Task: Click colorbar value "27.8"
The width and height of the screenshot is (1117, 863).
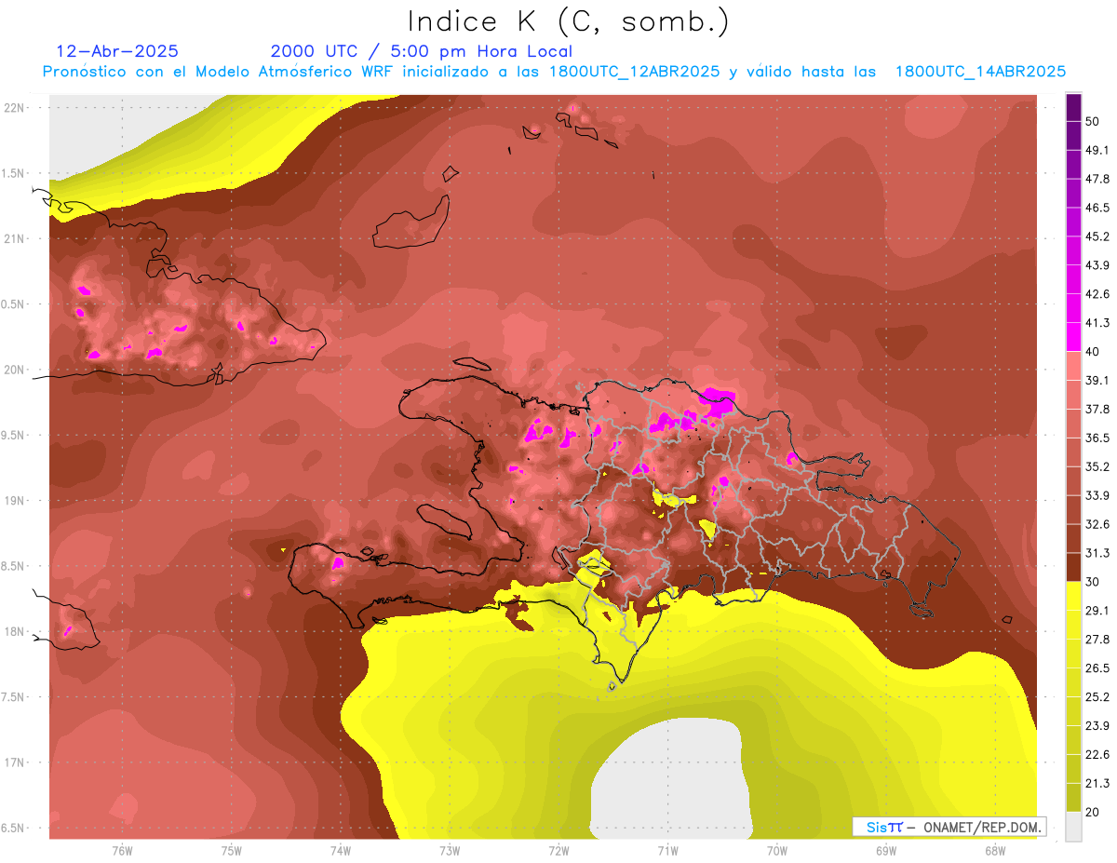Action: click(x=1097, y=639)
